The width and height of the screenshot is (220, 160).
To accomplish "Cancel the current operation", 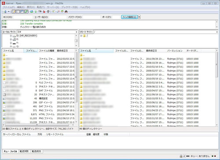I will click(x=40, y=11).
